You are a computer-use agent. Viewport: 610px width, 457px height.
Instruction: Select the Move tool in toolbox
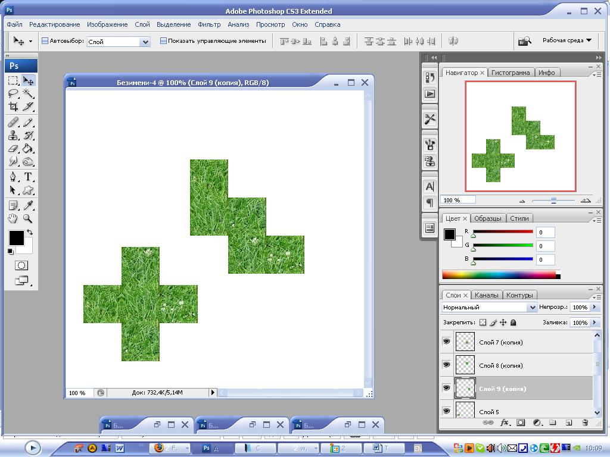pyautogui.click(x=28, y=81)
